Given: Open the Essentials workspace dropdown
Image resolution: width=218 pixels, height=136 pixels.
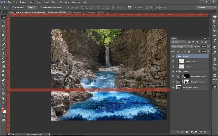Looking at the screenshot, I should [206, 7].
